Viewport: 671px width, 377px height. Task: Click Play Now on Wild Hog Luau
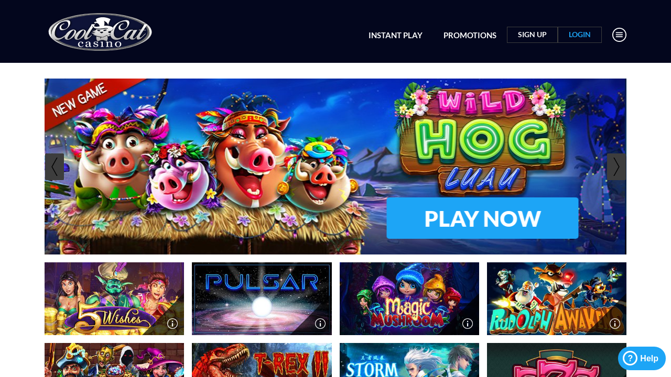pos(482,218)
